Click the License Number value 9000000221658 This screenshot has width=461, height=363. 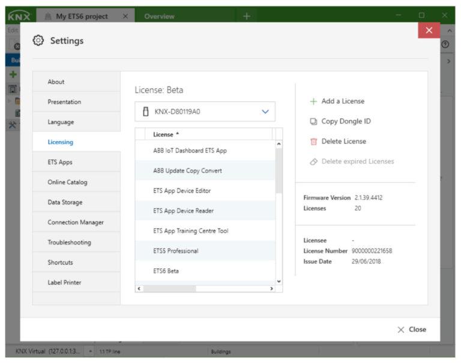point(372,251)
